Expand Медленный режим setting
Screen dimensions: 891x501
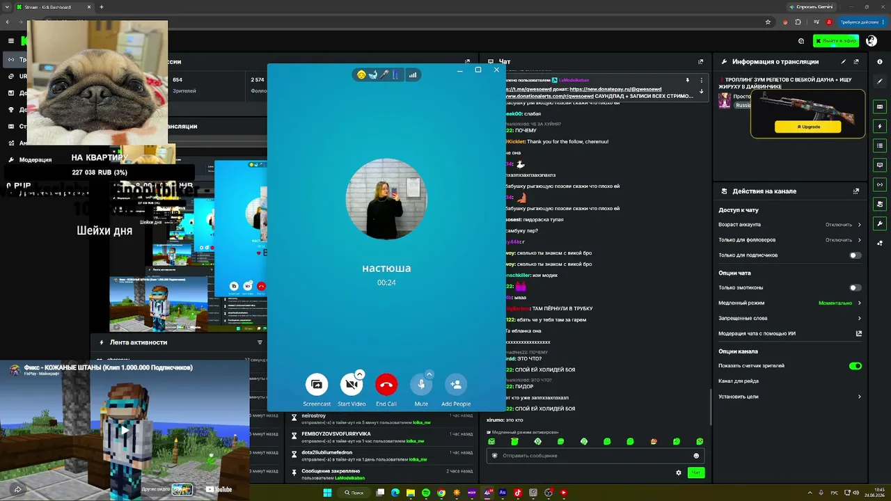tap(790, 303)
